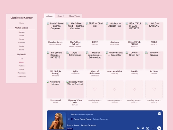Click the Dookie title text

coord(134,71)
